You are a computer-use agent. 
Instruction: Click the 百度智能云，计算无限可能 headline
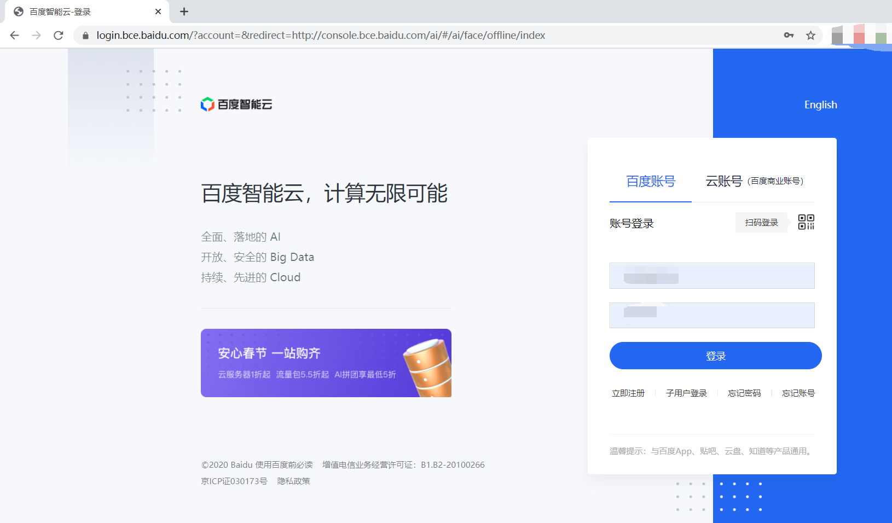(x=325, y=194)
